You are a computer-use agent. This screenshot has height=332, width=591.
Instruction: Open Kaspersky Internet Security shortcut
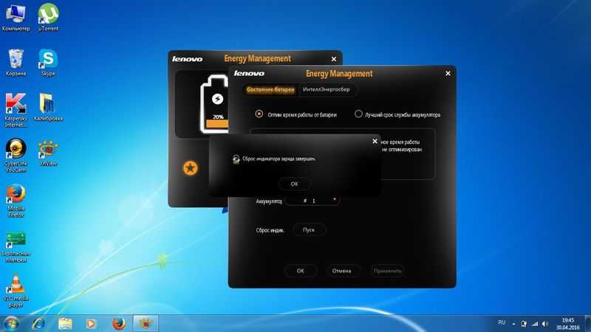point(16,110)
